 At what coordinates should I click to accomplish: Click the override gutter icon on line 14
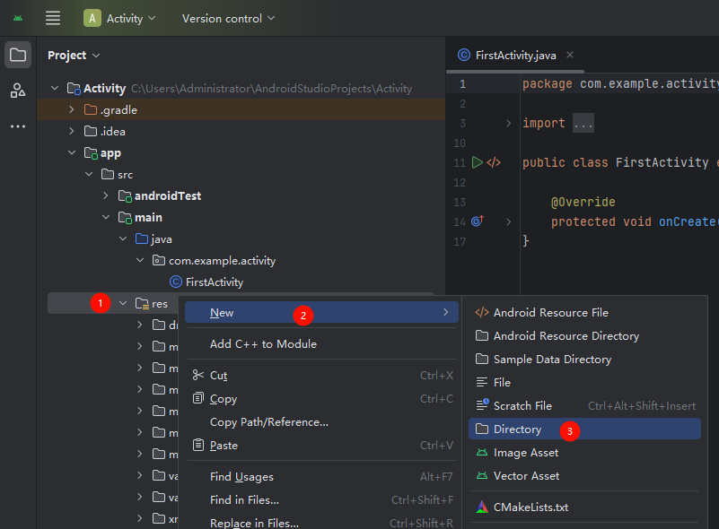(x=478, y=221)
